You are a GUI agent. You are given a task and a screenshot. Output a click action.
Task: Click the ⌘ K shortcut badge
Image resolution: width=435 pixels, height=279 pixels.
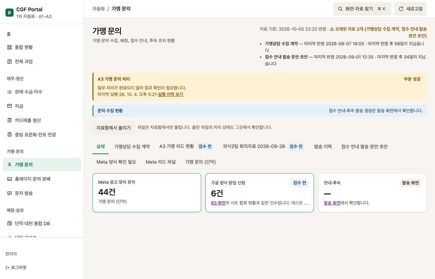click(382, 9)
